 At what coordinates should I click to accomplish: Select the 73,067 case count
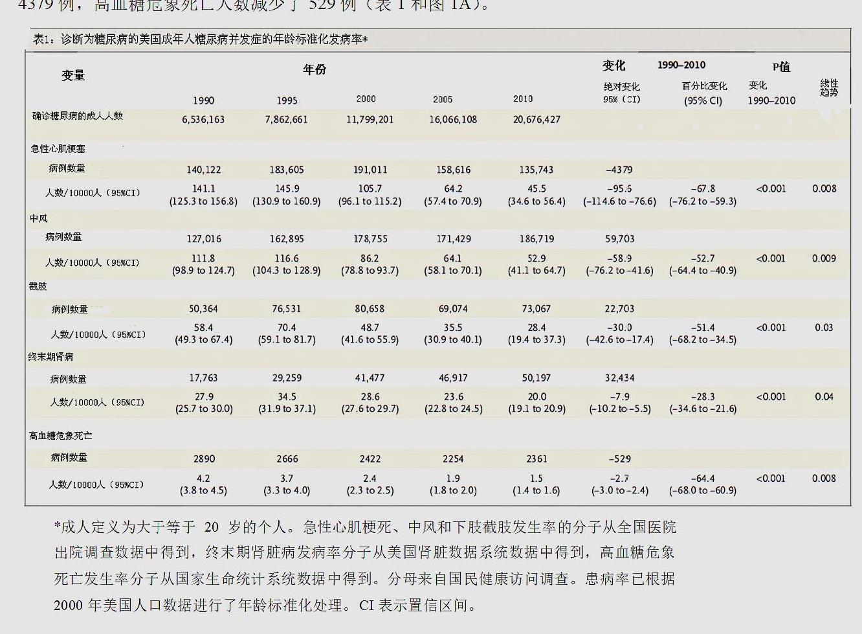tap(536, 309)
